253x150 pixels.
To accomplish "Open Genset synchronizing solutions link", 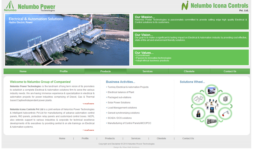I will tap(124, 113).
